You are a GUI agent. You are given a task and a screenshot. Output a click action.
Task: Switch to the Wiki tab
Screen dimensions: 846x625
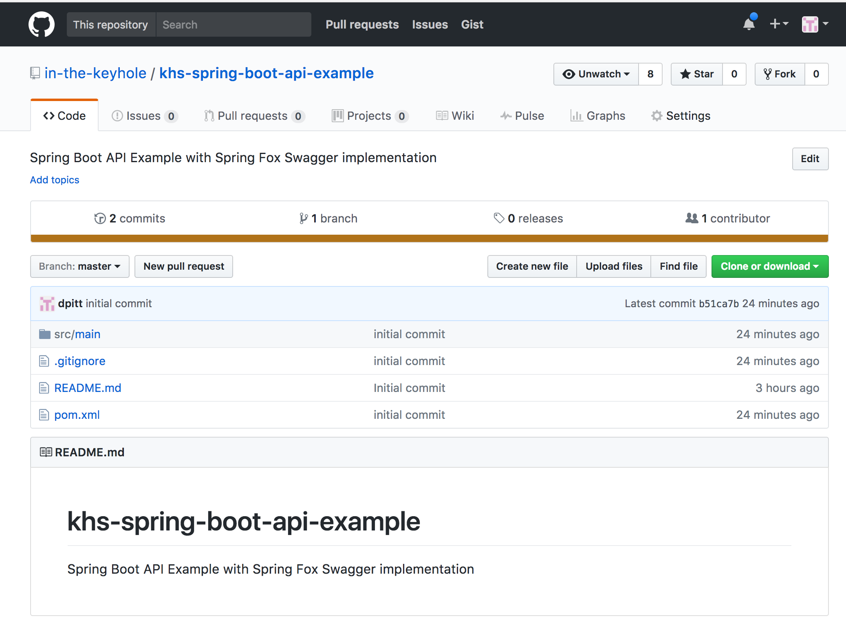455,116
